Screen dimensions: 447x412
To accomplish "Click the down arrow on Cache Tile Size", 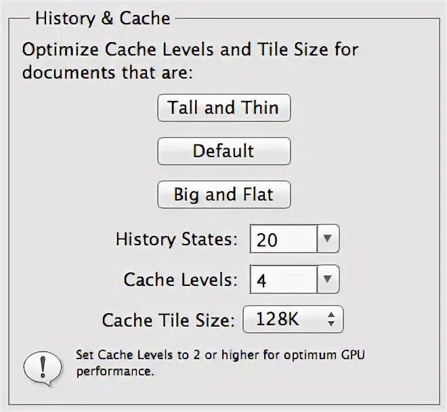I will [x=331, y=324].
